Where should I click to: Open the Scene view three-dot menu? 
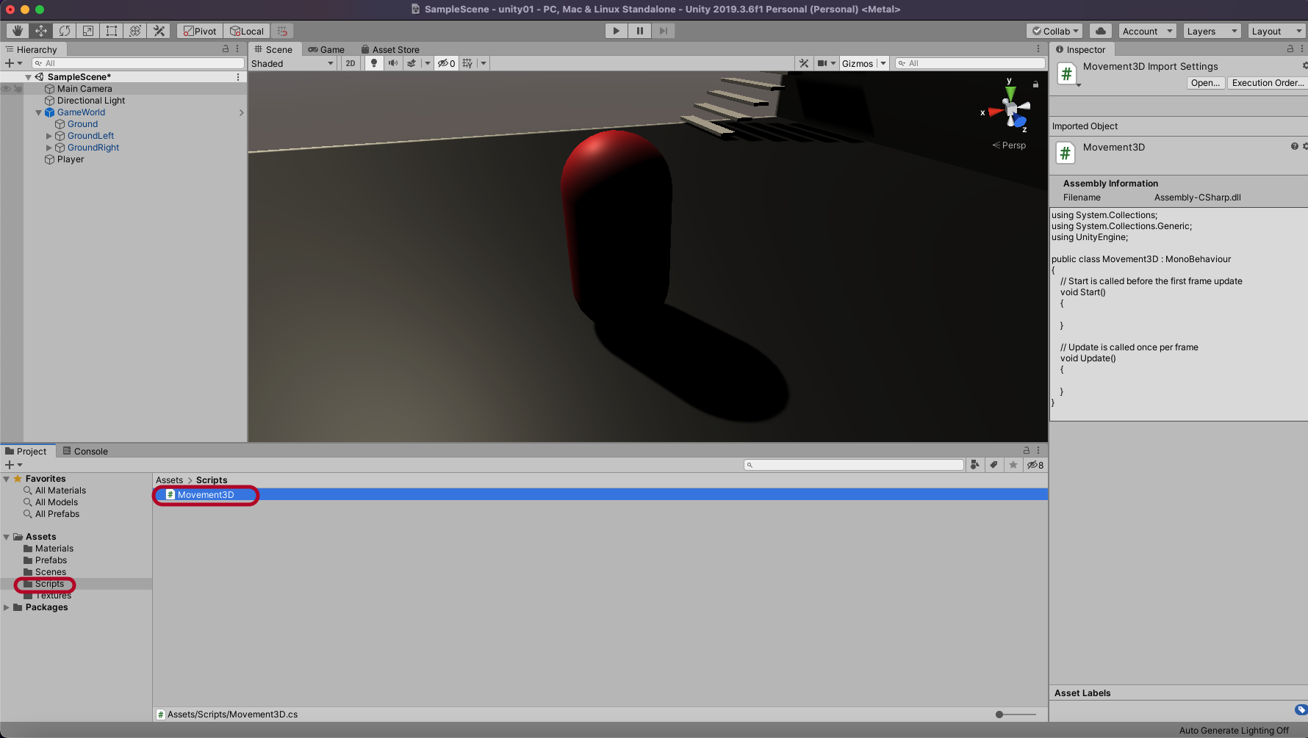[x=1038, y=48]
